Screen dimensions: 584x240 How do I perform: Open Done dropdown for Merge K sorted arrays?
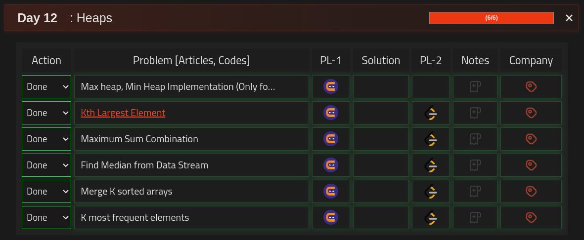click(46, 191)
